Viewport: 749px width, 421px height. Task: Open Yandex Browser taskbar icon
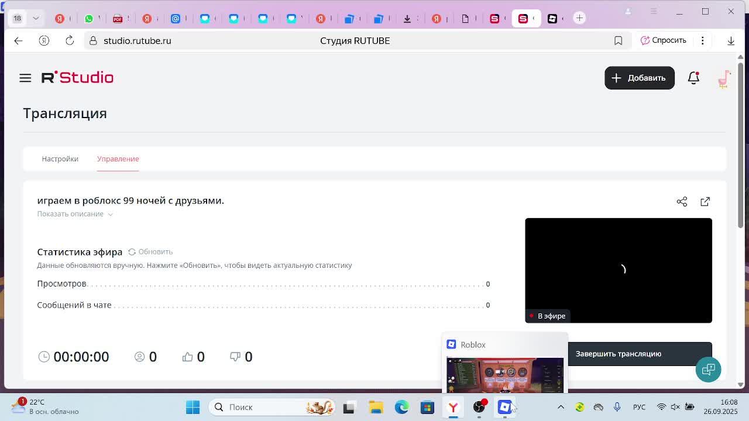pyautogui.click(x=453, y=407)
